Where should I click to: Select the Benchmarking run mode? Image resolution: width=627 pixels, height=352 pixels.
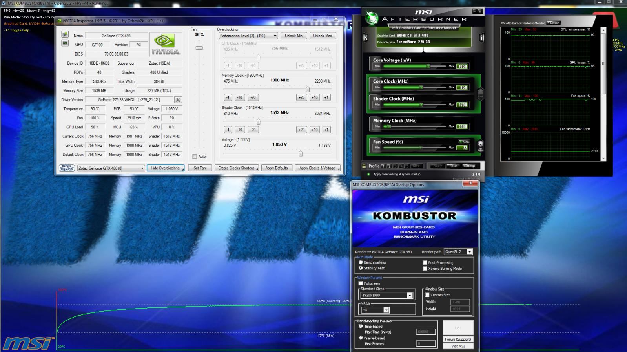coord(361,262)
